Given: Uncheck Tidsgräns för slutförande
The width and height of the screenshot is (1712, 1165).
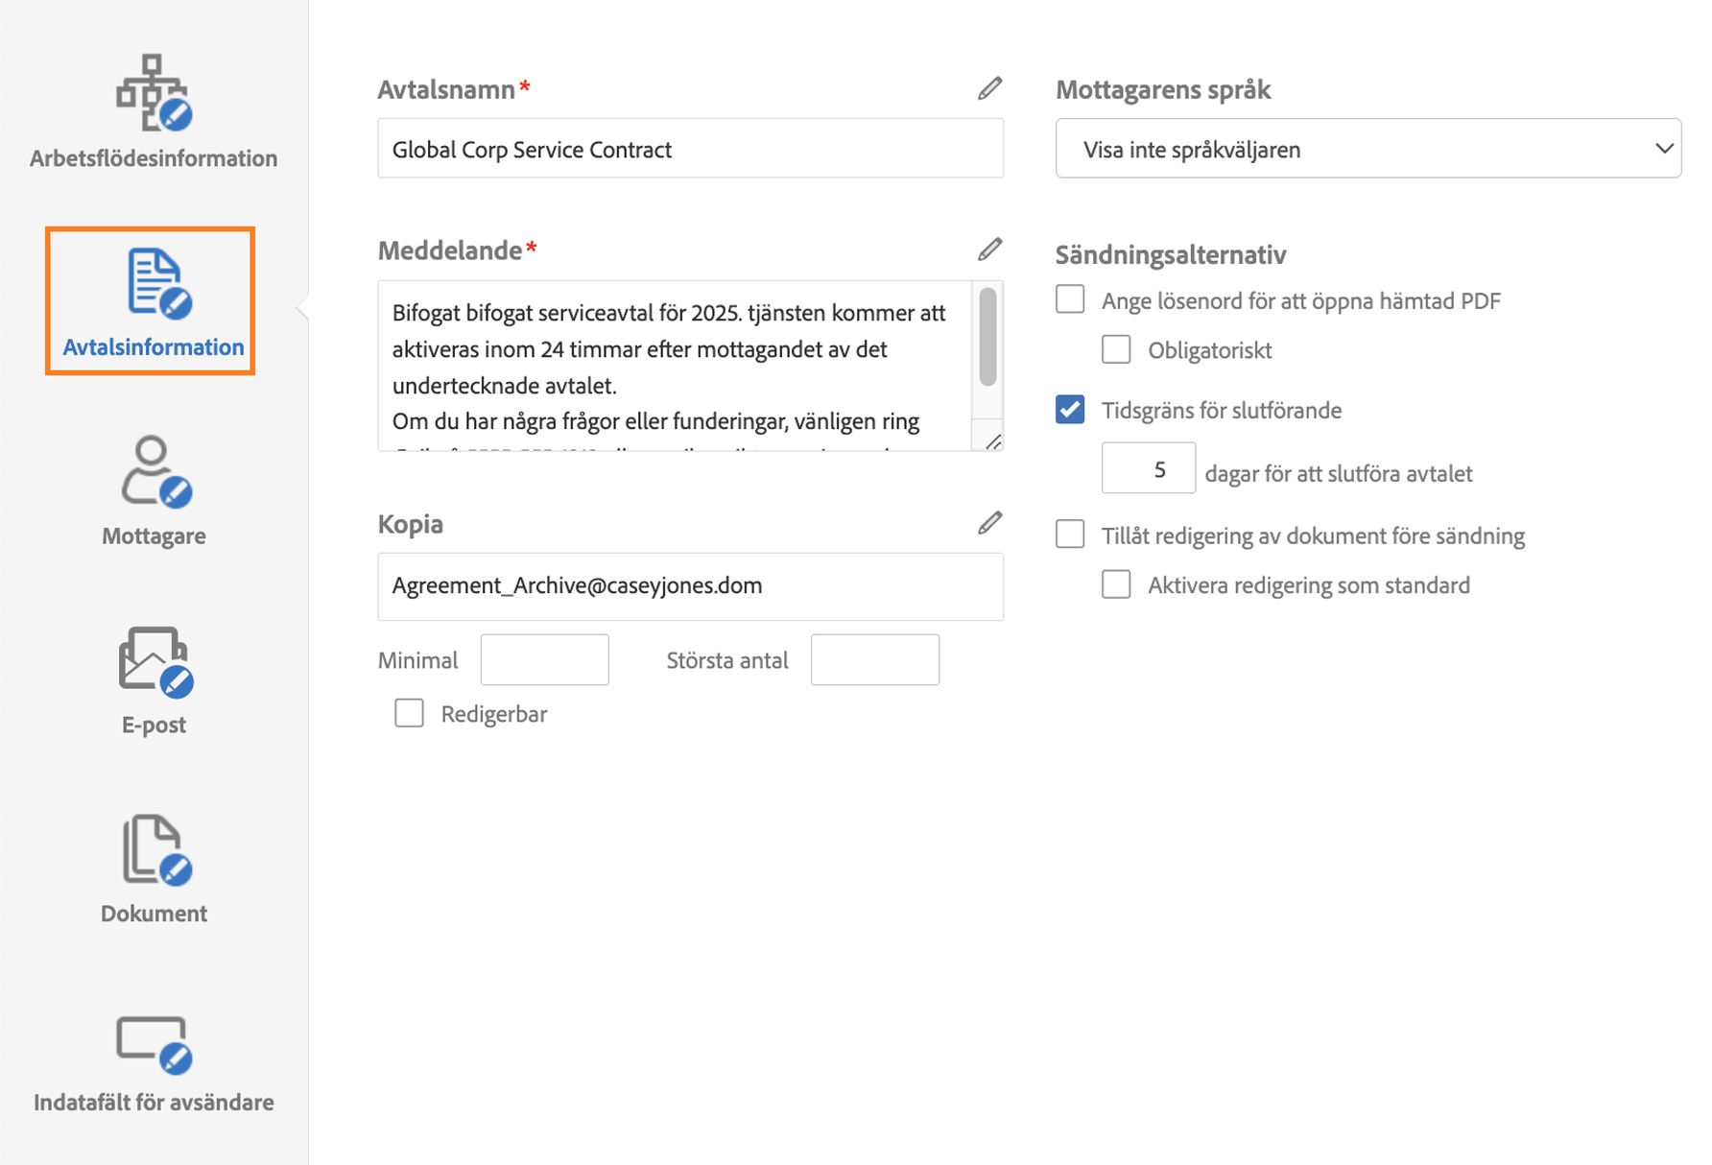Looking at the screenshot, I should click(x=1070, y=410).
